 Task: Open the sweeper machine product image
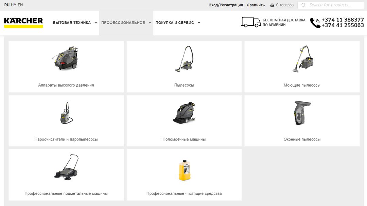tap(66, 167)
